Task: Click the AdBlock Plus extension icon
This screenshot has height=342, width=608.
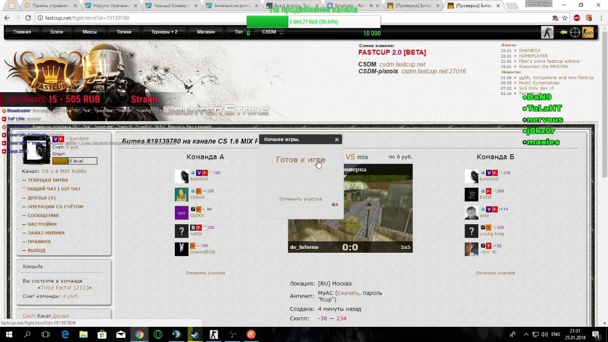Action: [x=577, y=18]
